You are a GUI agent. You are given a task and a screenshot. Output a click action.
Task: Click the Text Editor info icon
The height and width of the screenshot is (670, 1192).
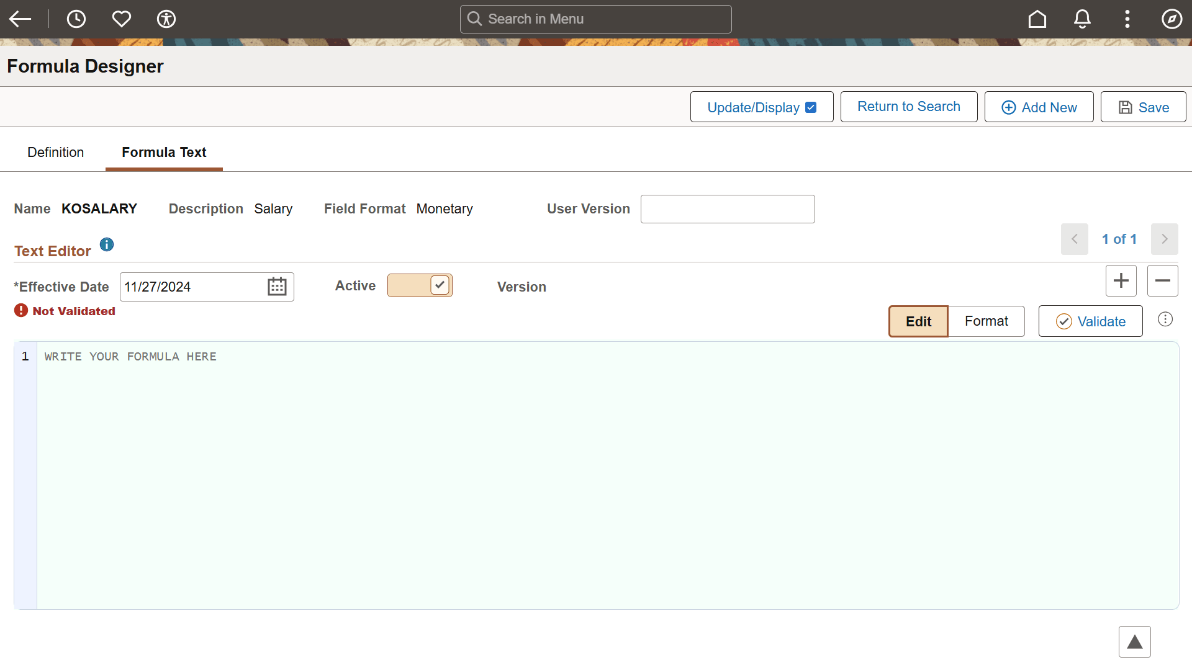pos(107,244)
